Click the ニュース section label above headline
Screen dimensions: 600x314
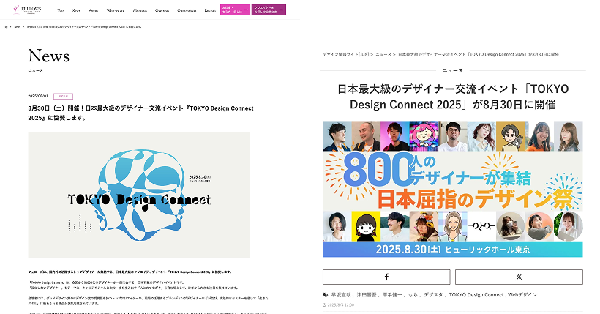pyautogui.click(x=453, y=70)
